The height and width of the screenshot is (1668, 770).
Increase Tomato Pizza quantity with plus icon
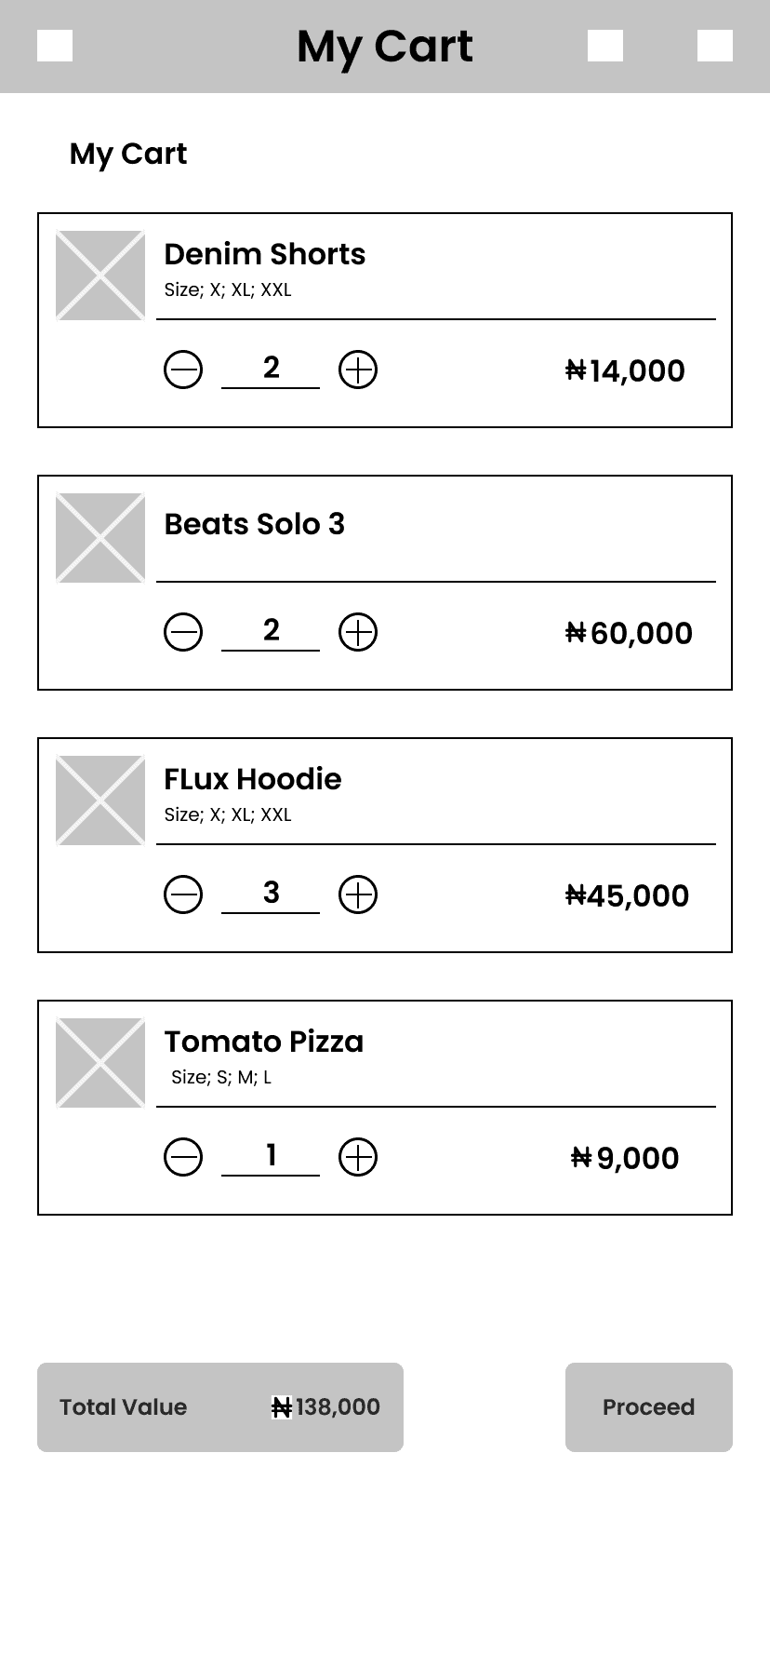(358, 1157)
